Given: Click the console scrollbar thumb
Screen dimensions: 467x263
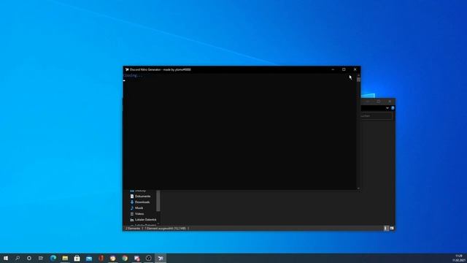Looking at the screenshot, I should click(x=358, y=80).
